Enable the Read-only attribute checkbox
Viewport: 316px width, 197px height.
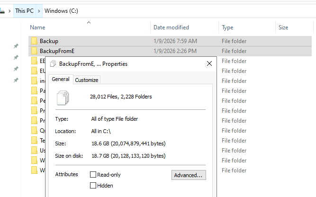93,175
